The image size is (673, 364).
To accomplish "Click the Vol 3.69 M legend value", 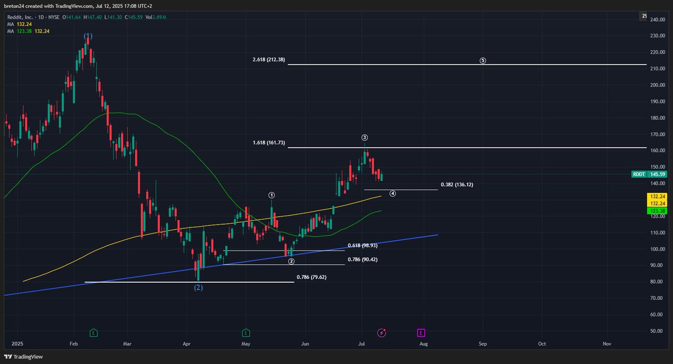I will [x=155, y=17].
